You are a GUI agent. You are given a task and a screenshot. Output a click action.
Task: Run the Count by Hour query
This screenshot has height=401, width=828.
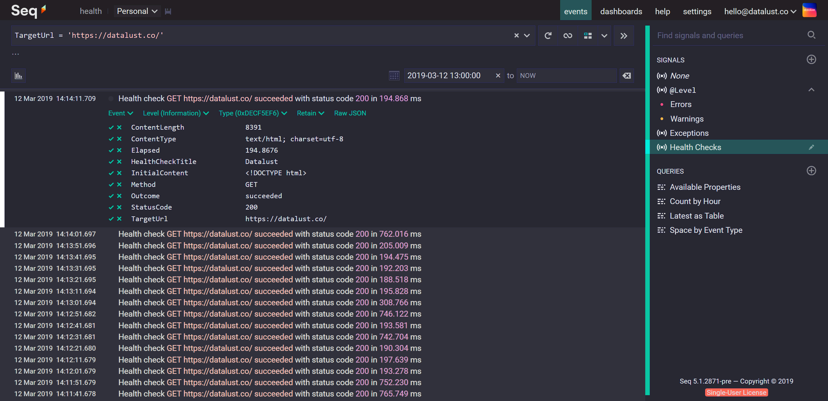pyautogui.click(x=695, y=201)
